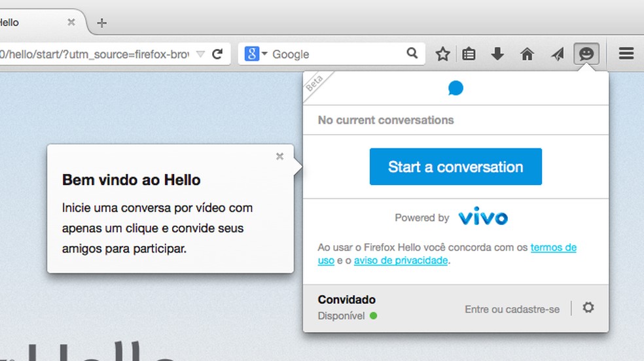Click the address bar URL text
This screenshot has height=361, width=644.
pos(94,54)
